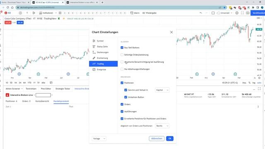Start Wiedergabe replay mode

click(149, 13)
